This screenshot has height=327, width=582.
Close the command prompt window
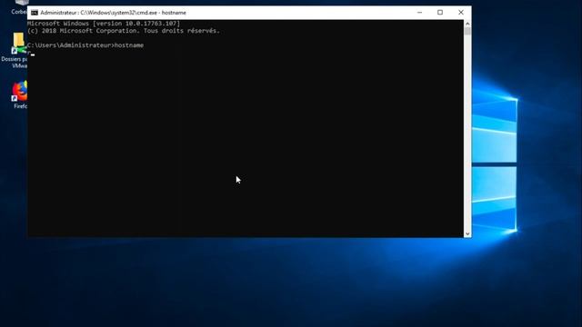461,13
